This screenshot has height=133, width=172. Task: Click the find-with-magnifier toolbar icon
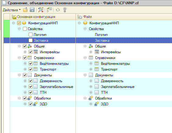[x=41, y=10]
